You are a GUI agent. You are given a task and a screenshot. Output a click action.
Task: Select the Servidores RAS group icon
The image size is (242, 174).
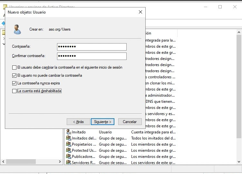tap(68, 162)
